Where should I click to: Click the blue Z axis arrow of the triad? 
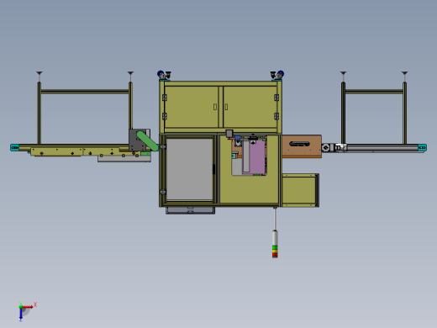[21, 314]
